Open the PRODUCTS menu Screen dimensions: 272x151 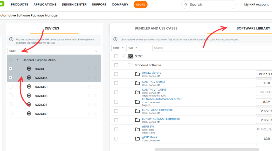[19, 5]
